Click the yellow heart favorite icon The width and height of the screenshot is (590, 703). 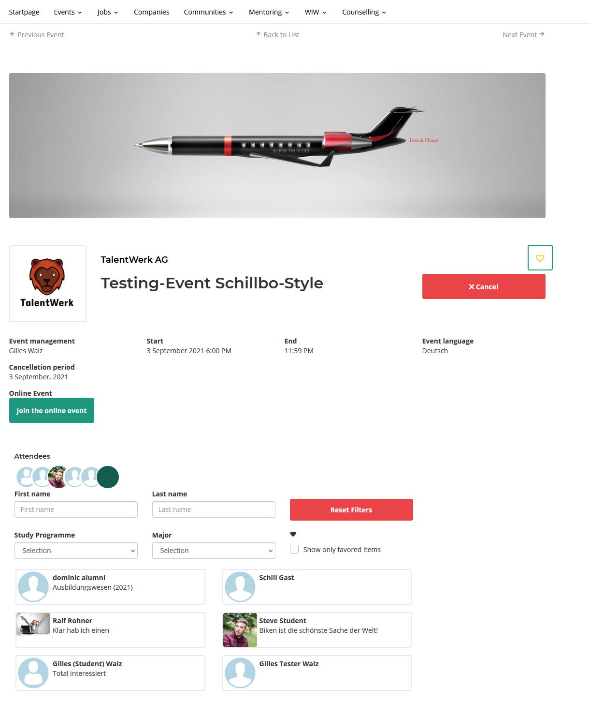(540, 258)
